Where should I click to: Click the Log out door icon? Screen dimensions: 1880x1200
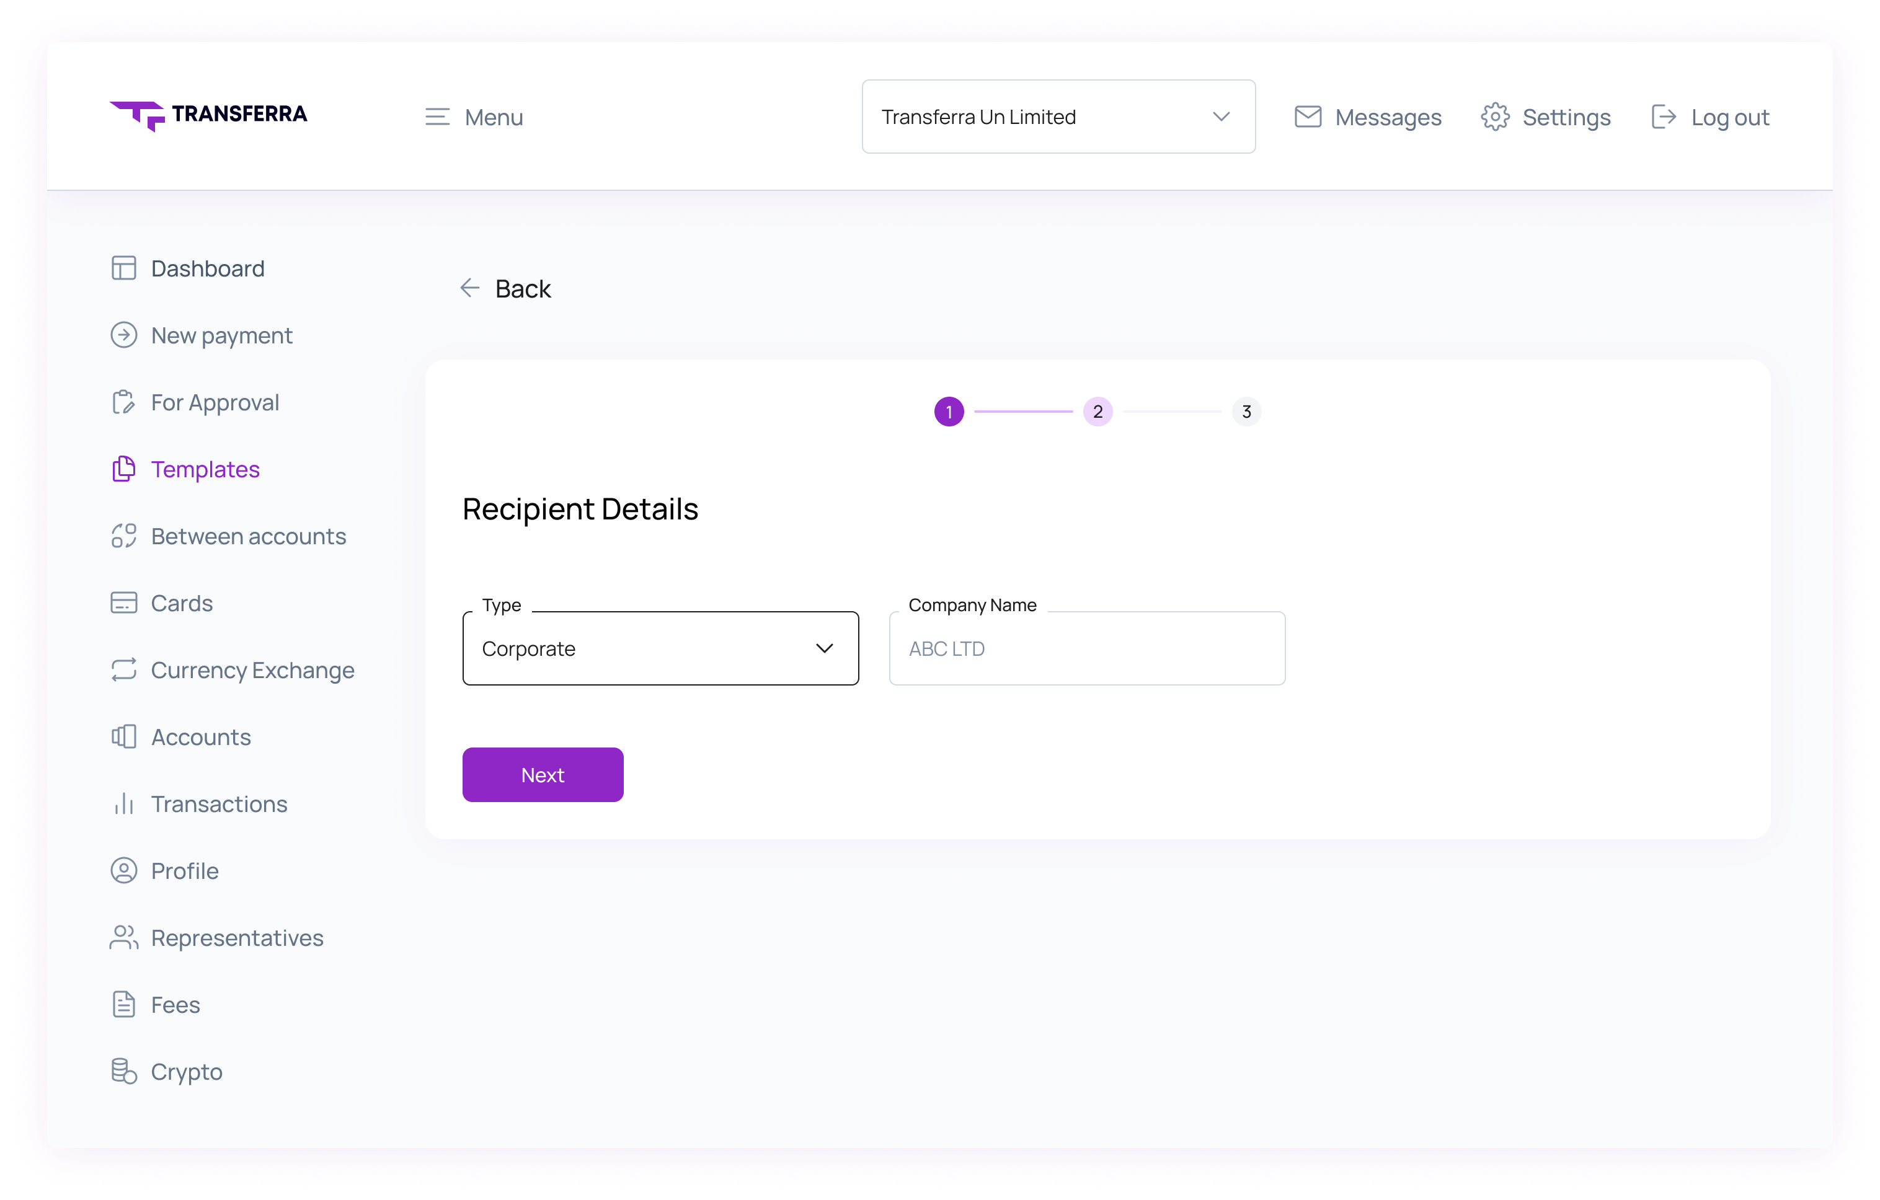pos(1664,117)
